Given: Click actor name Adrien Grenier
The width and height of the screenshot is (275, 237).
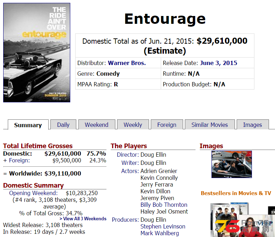Looking at the screenshot, I should click(x=159, y=171).
